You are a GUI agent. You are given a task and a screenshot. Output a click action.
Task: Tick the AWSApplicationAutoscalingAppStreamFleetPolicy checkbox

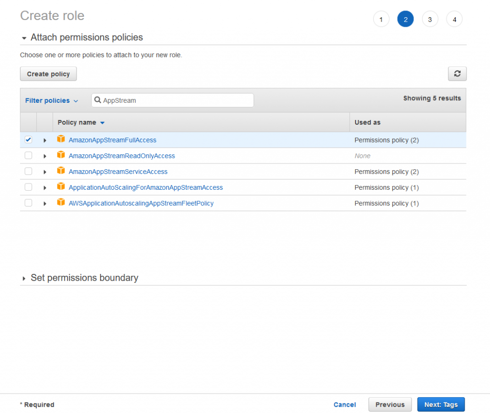[28, 203]
